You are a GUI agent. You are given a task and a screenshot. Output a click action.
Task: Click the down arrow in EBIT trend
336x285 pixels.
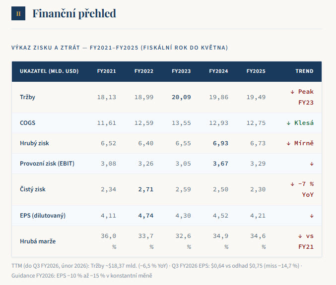tap(312, 164)
